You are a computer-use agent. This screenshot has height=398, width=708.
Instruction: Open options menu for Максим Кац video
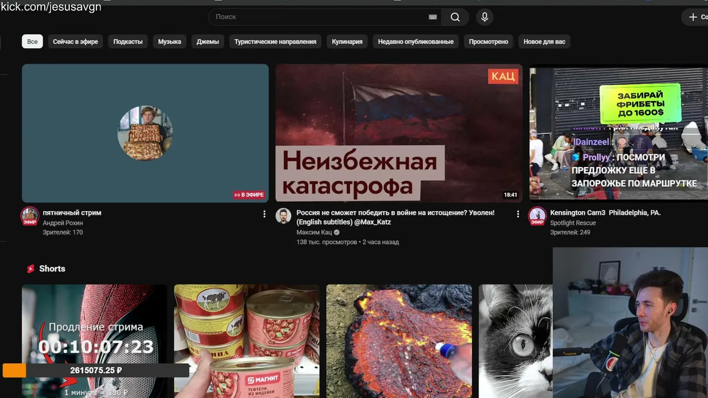click(x=518, y=214)
